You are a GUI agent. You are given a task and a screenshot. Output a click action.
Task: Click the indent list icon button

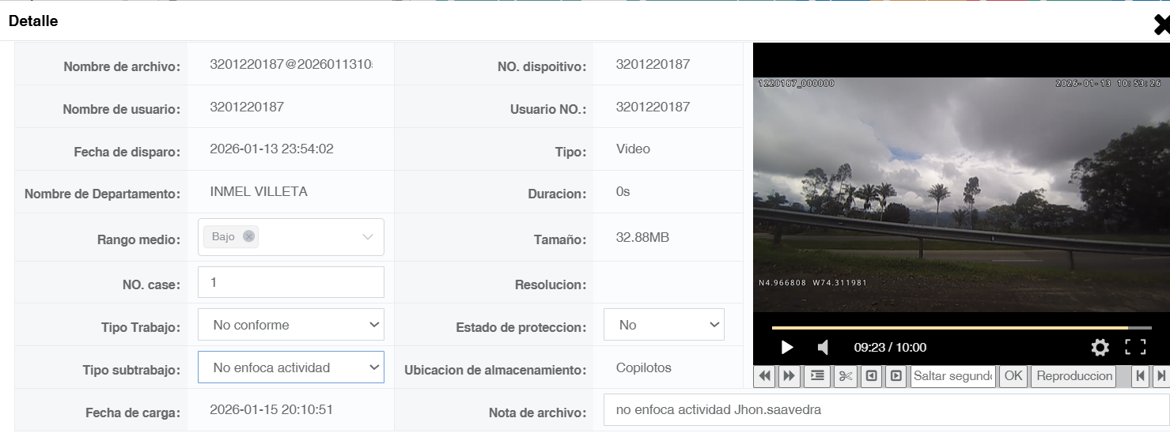[817, 376]
